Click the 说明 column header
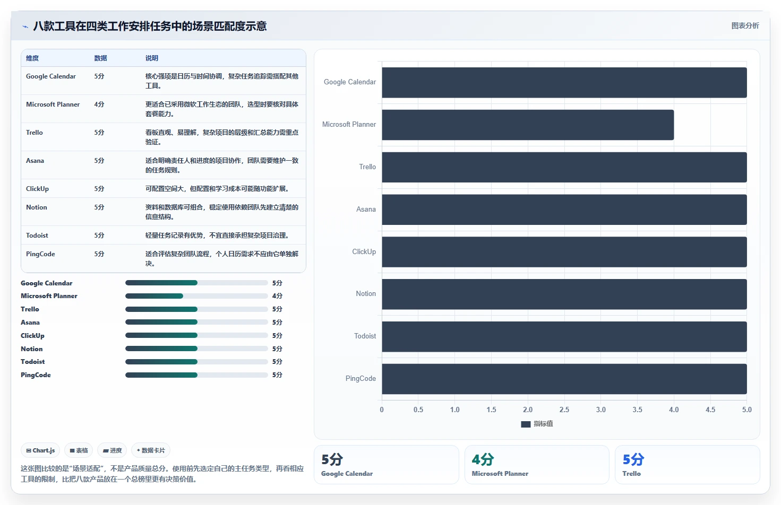 [x=152, y=58]
